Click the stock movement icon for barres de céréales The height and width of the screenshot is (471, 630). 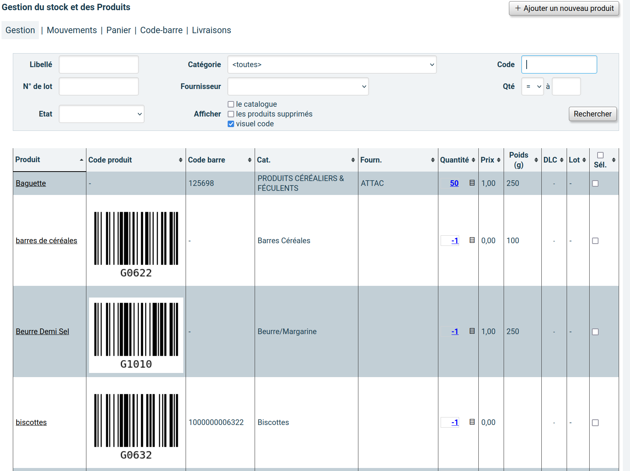click(x=472, y=240)
